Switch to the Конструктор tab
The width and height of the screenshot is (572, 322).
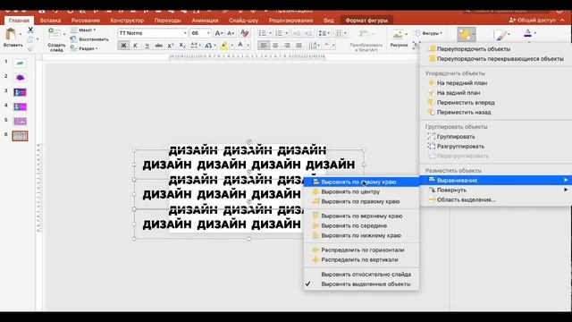(x=127, y=21)
